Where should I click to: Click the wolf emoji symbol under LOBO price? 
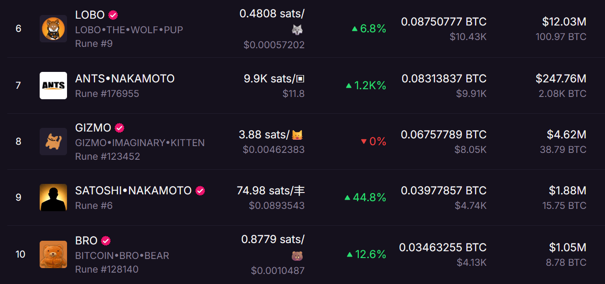tap(297, 30)
